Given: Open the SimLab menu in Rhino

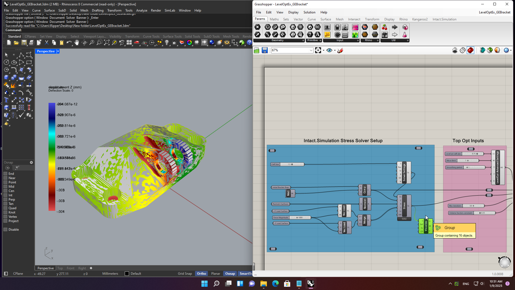Looking at the screenshot, I should tap(170, 10).
